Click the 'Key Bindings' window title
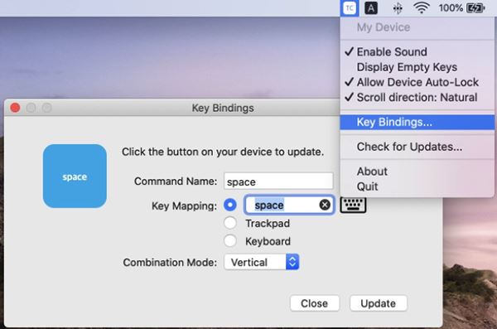This screenshot has height=329, width=497. click(223, 108)
